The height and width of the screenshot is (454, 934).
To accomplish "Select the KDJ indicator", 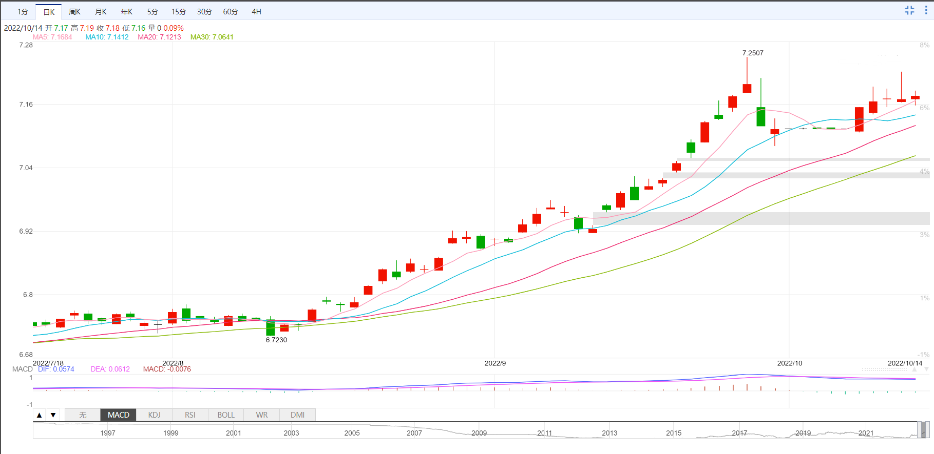I will (x=154, y=415).
